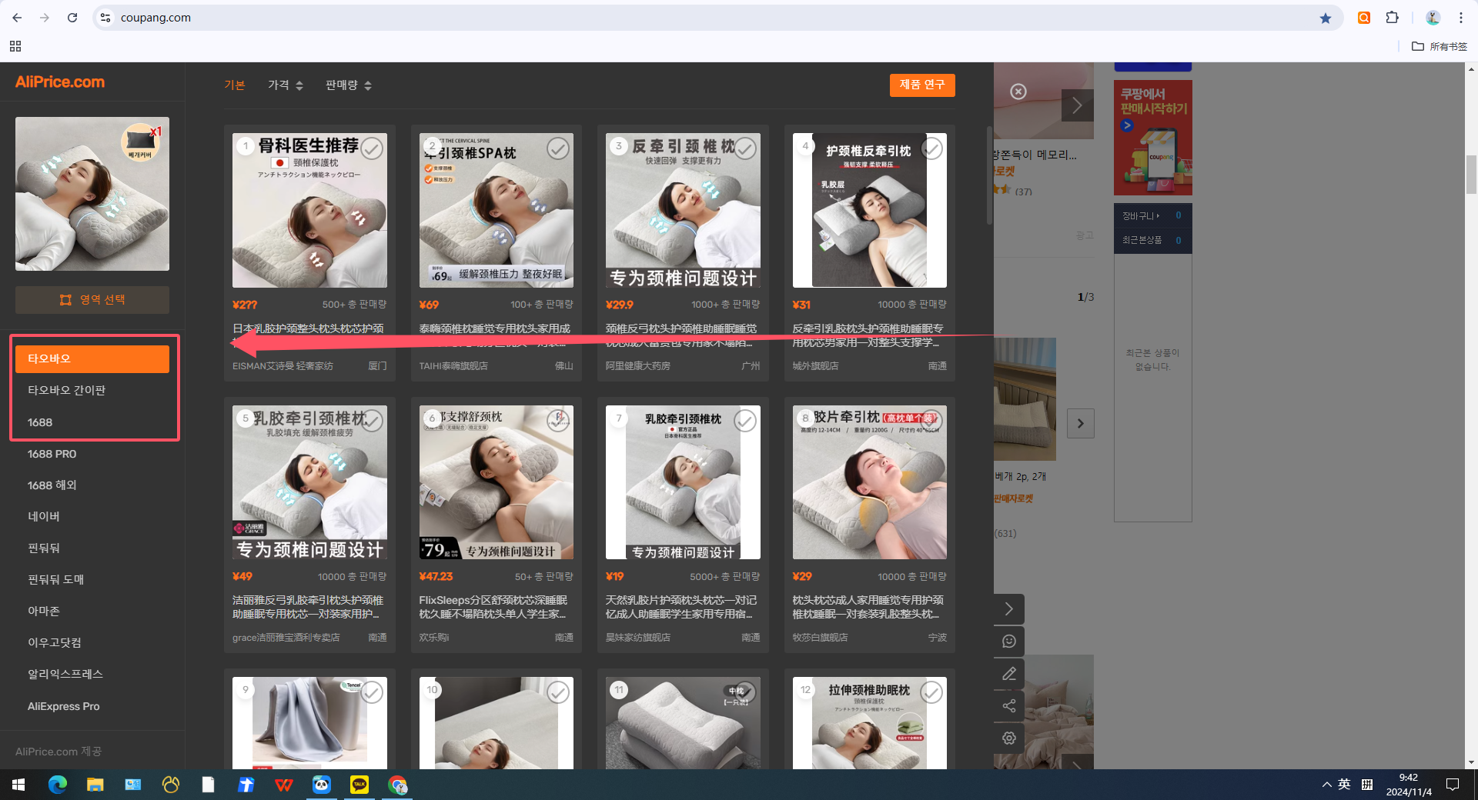Open the gear settings icon in side toolbar

(1009, 738)
